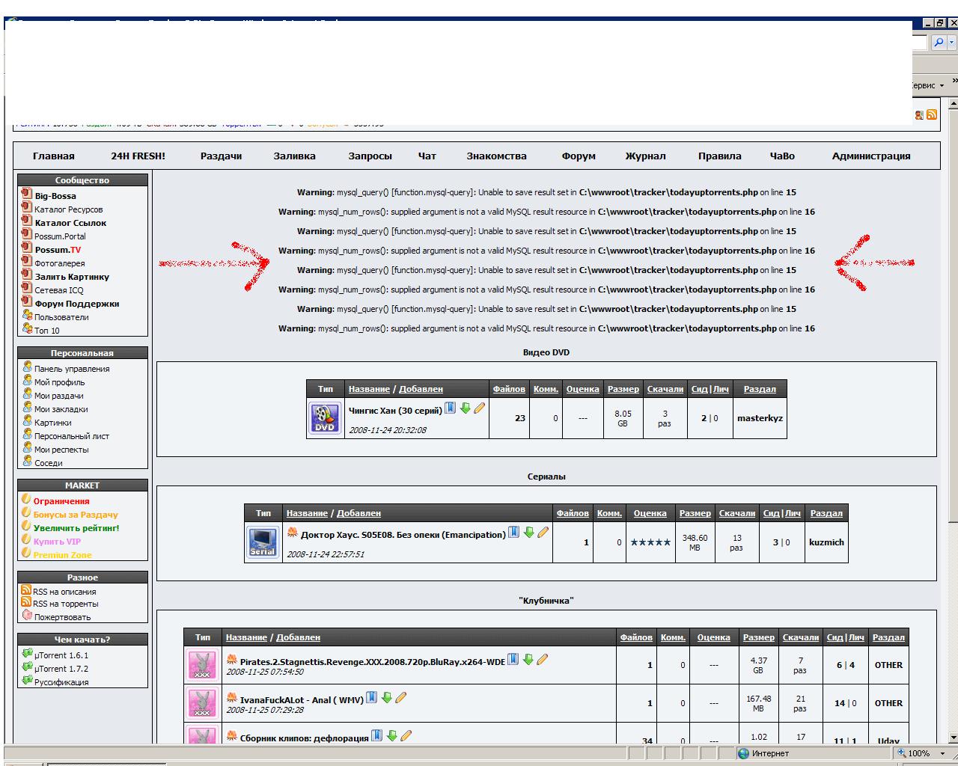Open the Сервис toolbar dropdown
This screenshot has height=766, width=958.
(929, 85)
